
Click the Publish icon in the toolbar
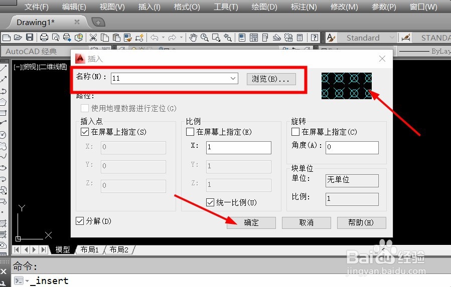[67, 38]
